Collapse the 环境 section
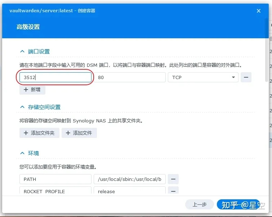The width and height of the screenshot is (272, 217). click(22, 153)
